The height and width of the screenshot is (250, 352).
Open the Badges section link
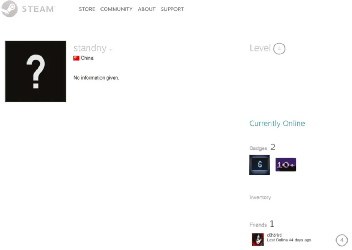(x=258, y=148)
